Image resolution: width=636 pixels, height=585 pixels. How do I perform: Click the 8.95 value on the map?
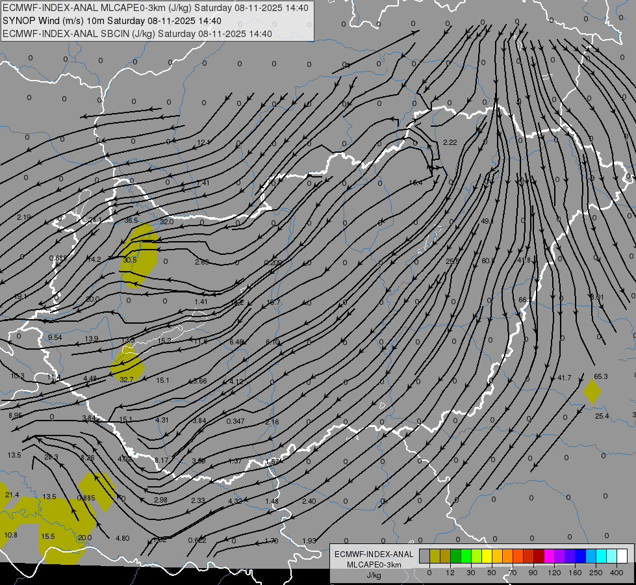pos(16,415)
